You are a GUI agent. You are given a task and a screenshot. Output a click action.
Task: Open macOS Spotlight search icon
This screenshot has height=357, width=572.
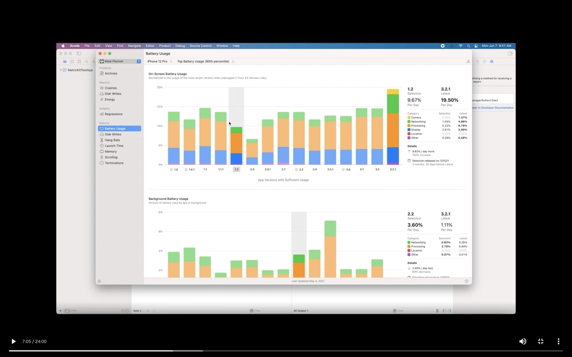[x=469, y=46]
